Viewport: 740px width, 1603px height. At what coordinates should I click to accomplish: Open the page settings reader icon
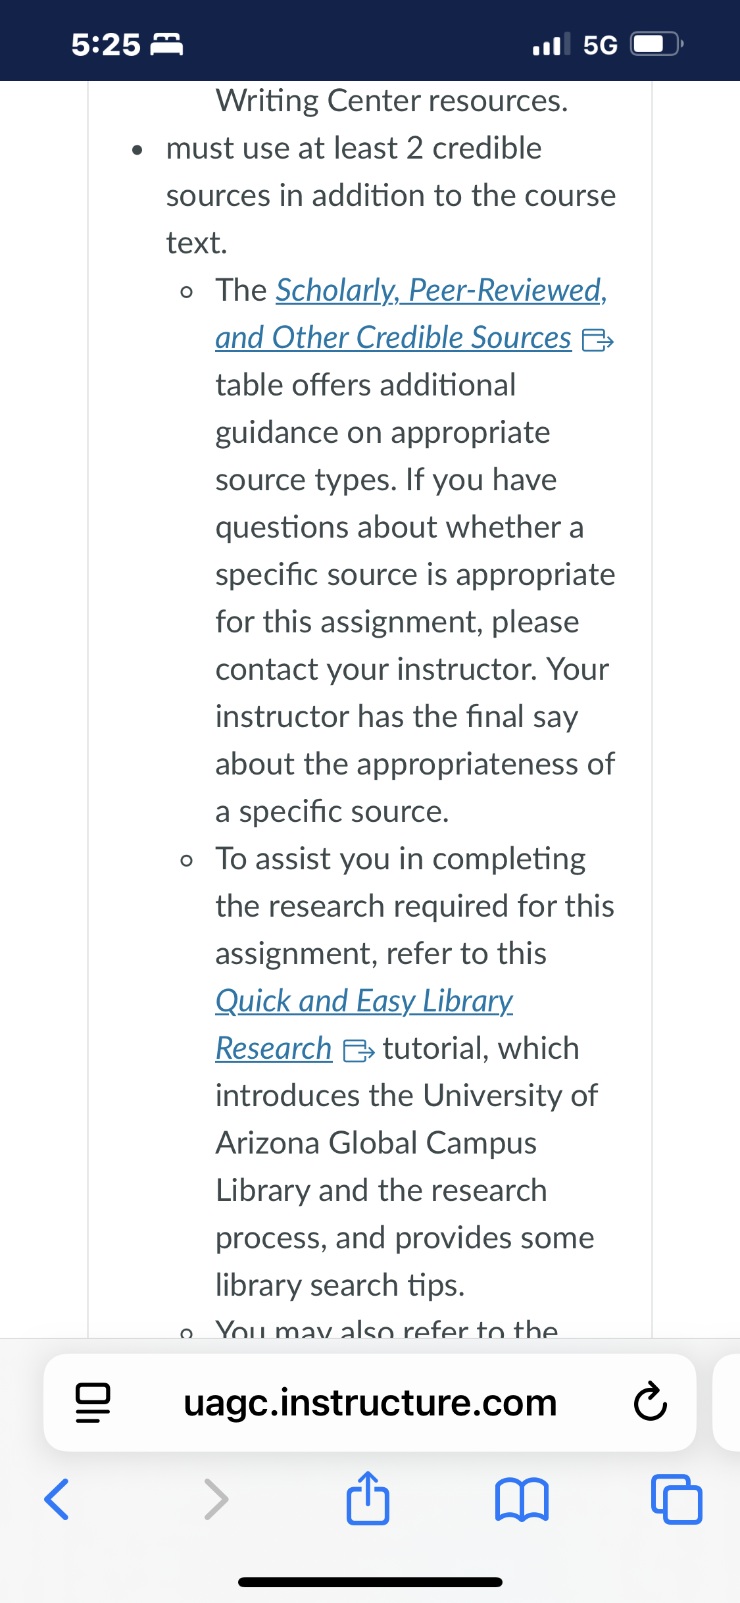point(92,1402)
